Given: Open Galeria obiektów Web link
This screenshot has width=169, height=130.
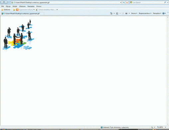Looking at the screenshot, I should [46, 10].
